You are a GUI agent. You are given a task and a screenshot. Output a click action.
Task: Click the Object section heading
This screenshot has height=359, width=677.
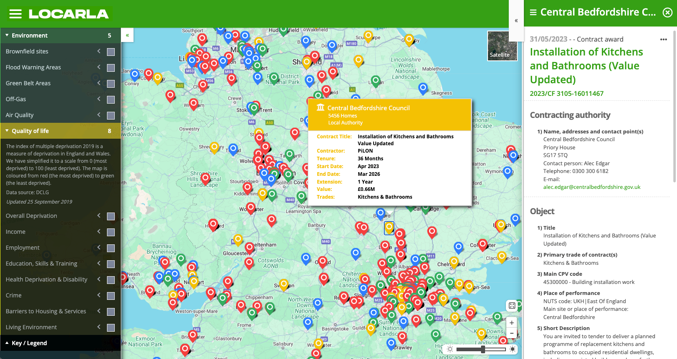coord(542,211)
